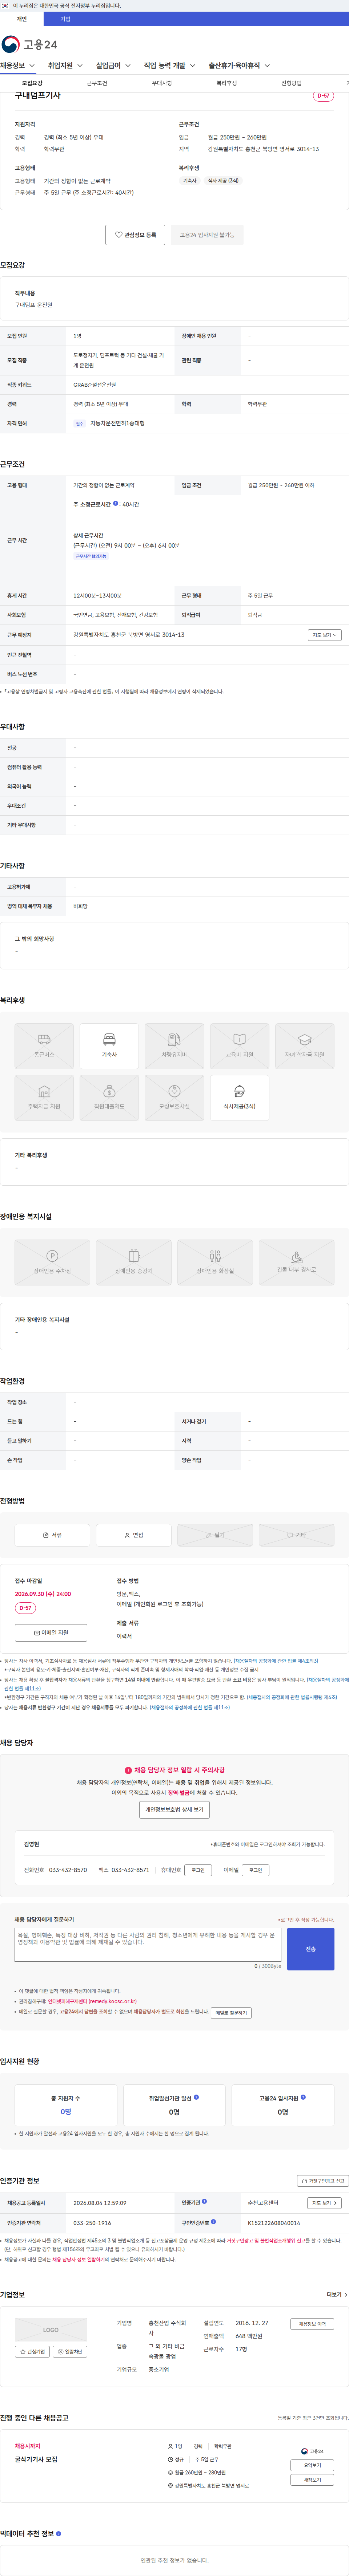349x2576 pixels.
Task: Click info icon beside 취업알선기관 알선
Action: point(196,2097)
